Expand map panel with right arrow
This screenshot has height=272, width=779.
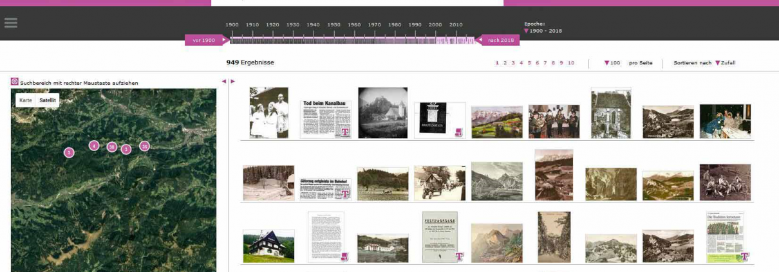[x=232, y=81]
